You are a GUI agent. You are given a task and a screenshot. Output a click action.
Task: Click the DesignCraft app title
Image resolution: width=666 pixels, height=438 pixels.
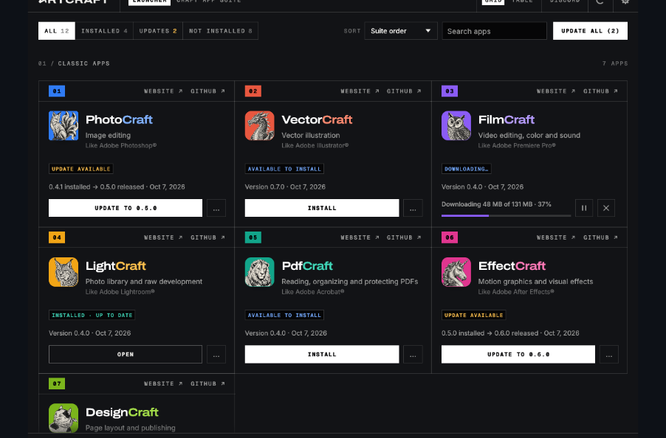(123, 412)
